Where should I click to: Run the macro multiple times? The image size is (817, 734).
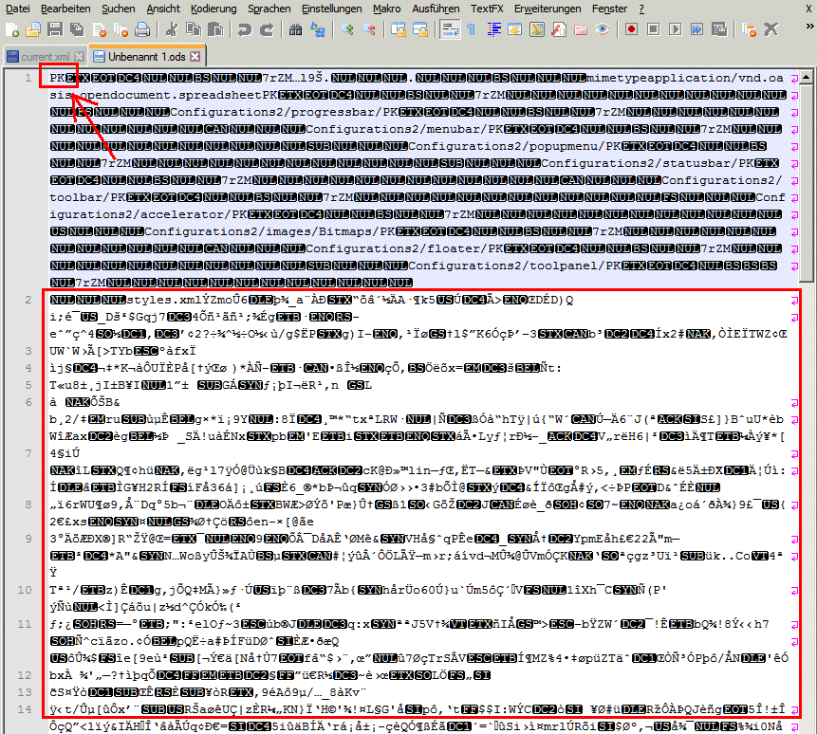696,29
